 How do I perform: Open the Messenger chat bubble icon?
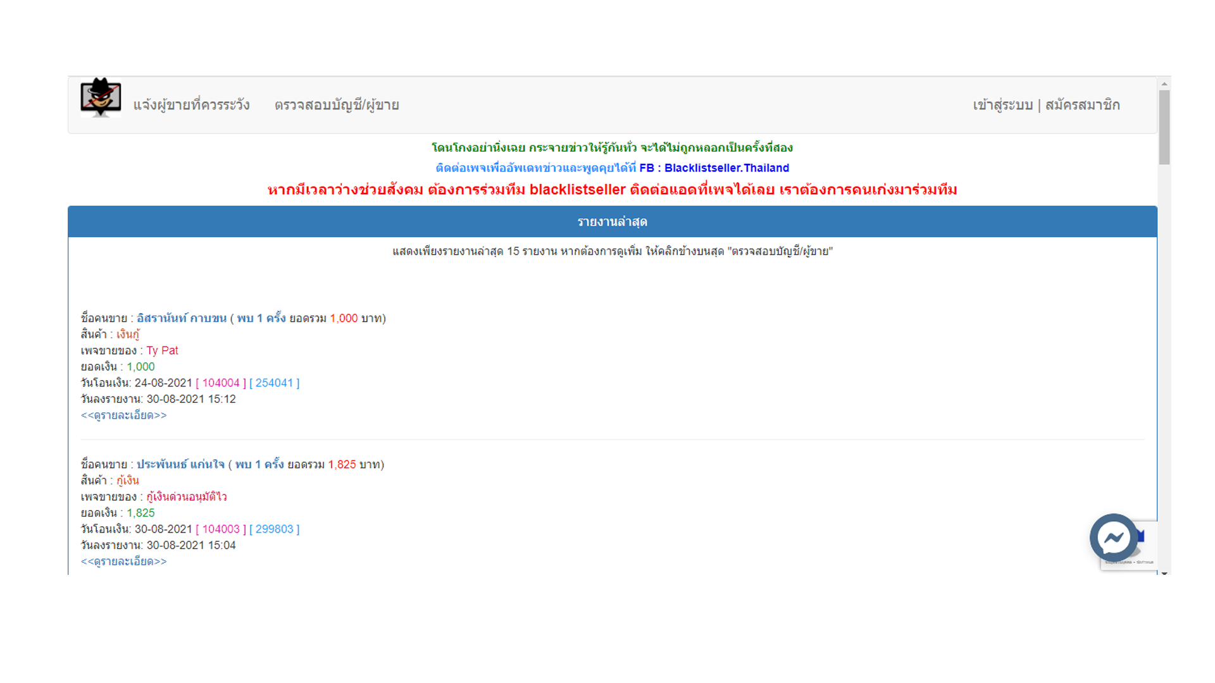coord(1113,538)
